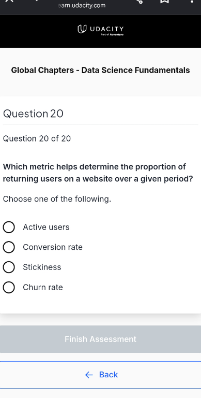The height and width of the screenshot is (398, 201).
Task: Open the browser three-dot overflow menu
Action: click(192, 1)
